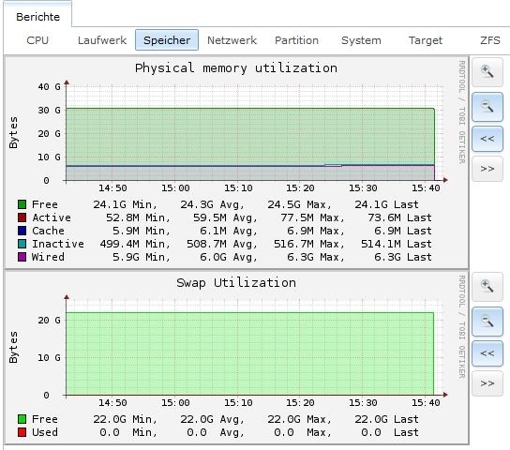The image size is (510, 450).
Task: Click the green Free legend swatch in memory graph
Action: [22, 204]
